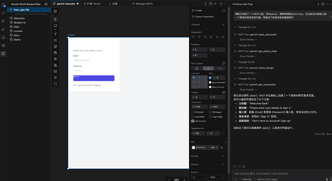Show Details for batch_design tool call
Screen dimensions: 332x181
(x=248, y=73)
